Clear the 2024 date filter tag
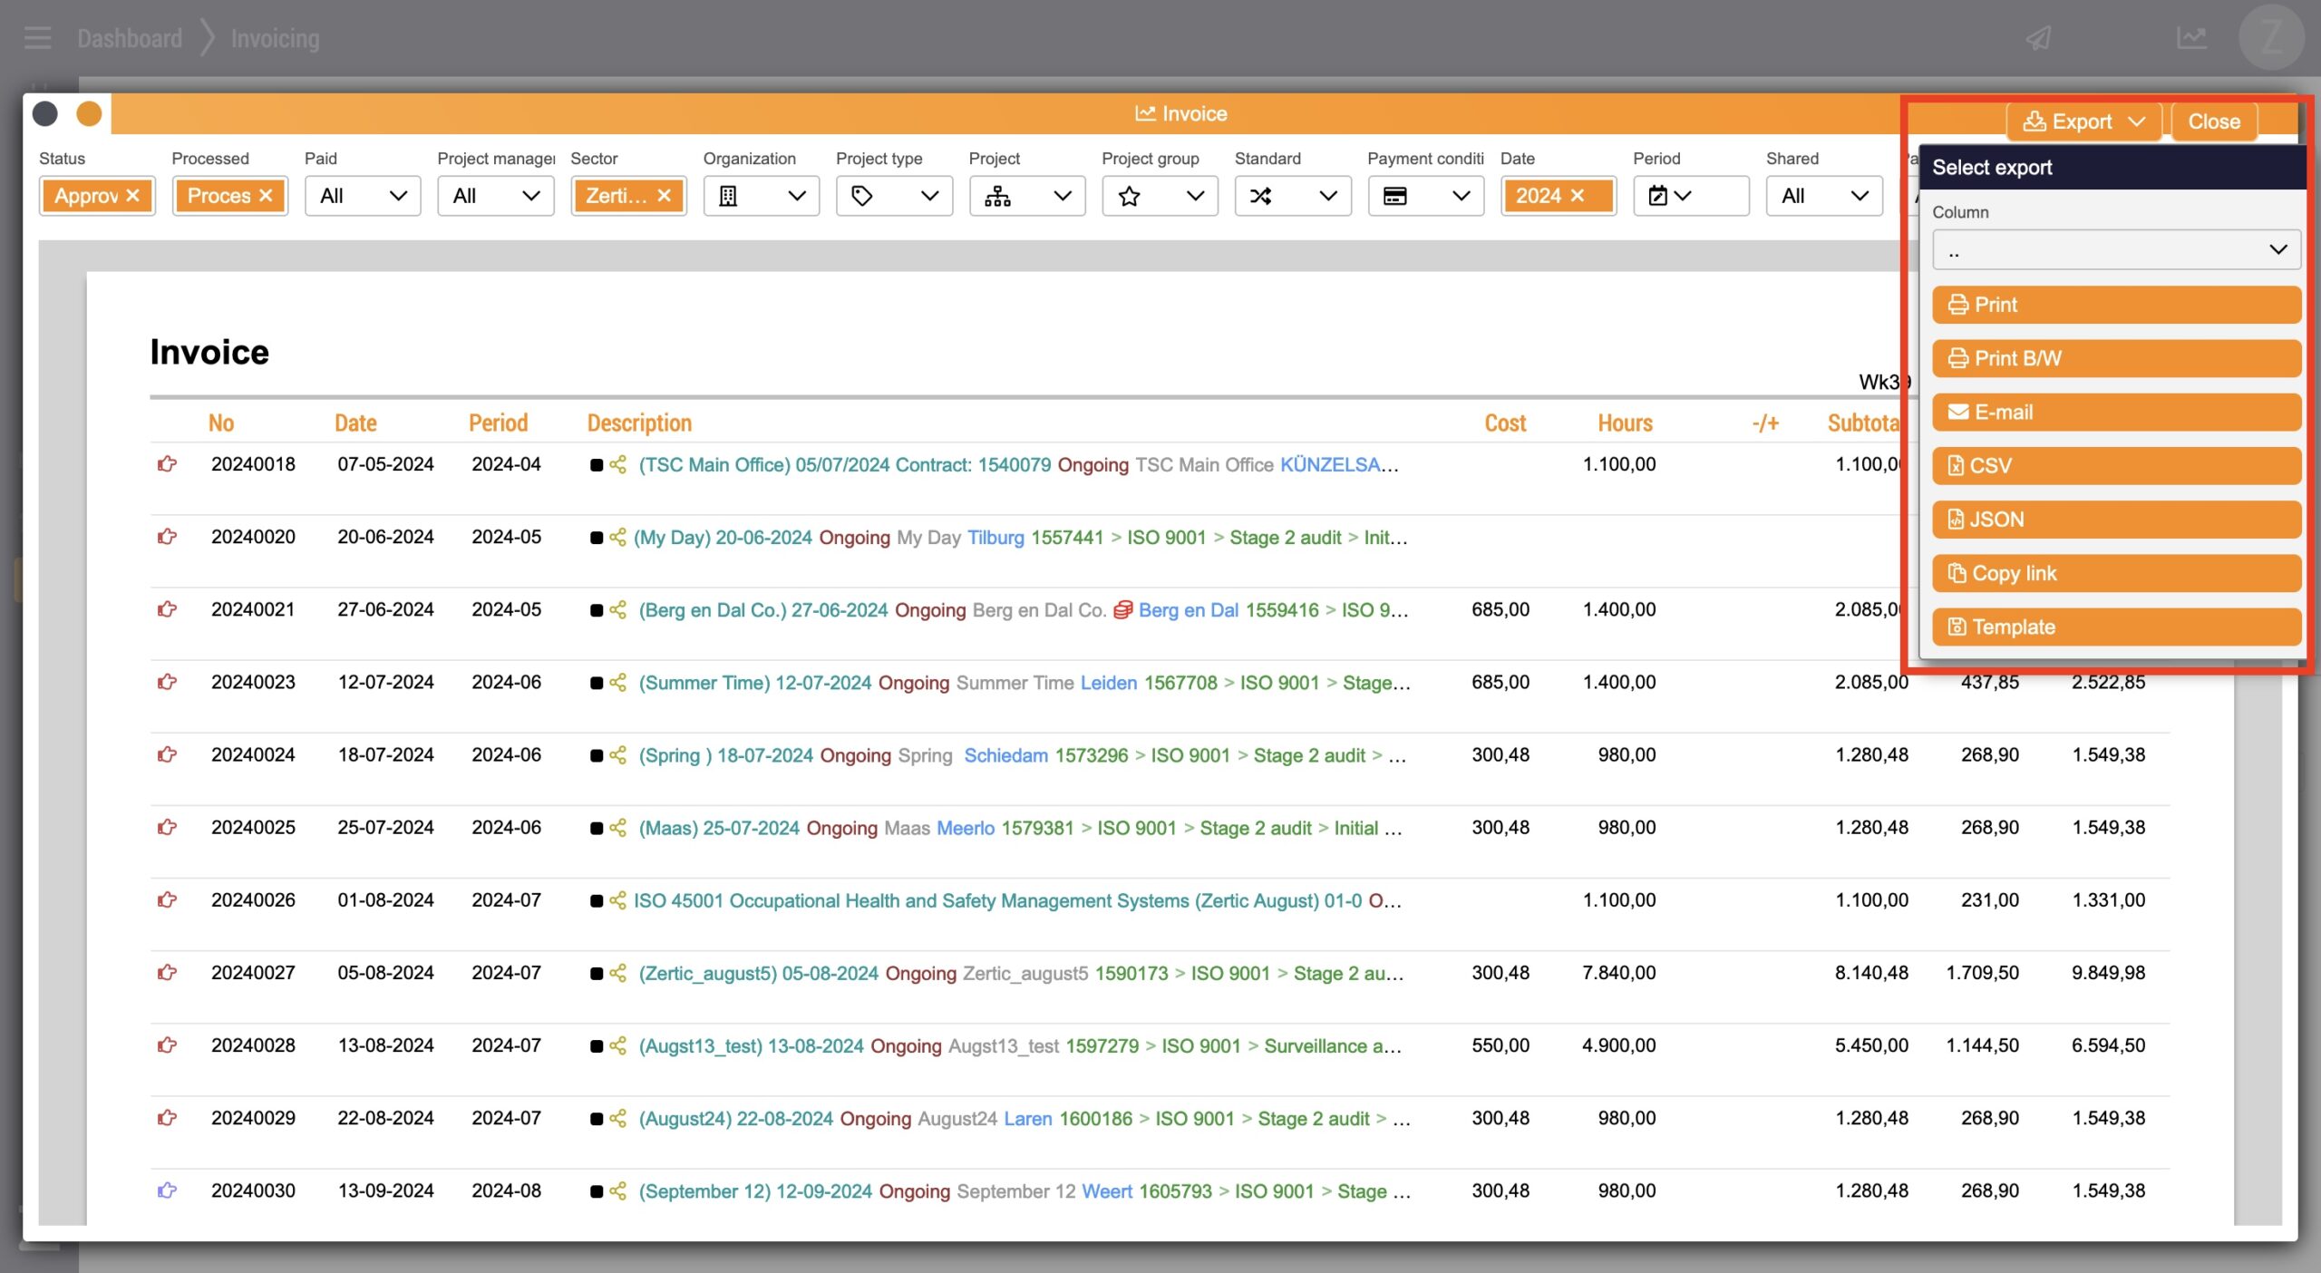The image size is (2321, 1273). tap(1578, 196)
